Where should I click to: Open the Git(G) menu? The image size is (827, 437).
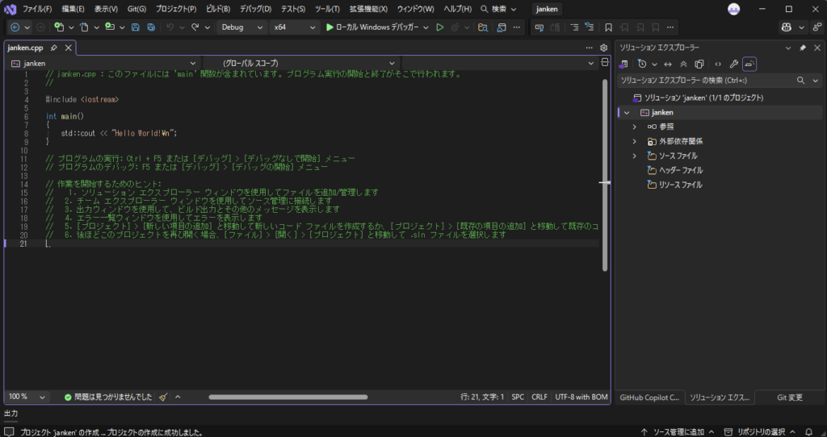click(136, 9)
